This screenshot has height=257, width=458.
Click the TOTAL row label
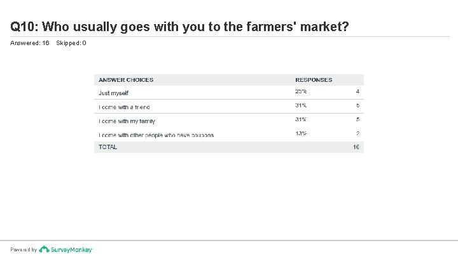[x=108, y=147]
